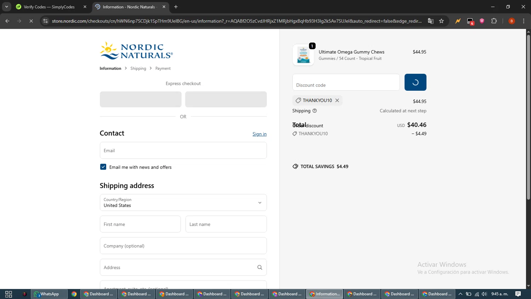531x299 pixels.
Task: Click the 9:45 a. m. clock
Action: [499, 294]
